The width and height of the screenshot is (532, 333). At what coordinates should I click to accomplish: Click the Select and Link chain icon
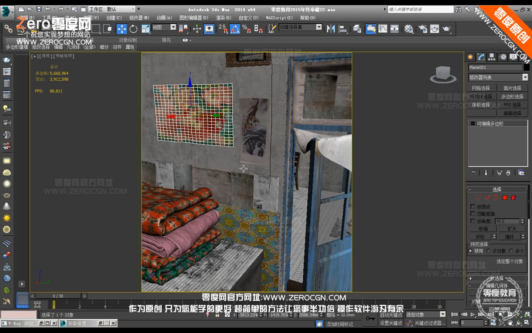pyautogui.click(x=8, y=28)
